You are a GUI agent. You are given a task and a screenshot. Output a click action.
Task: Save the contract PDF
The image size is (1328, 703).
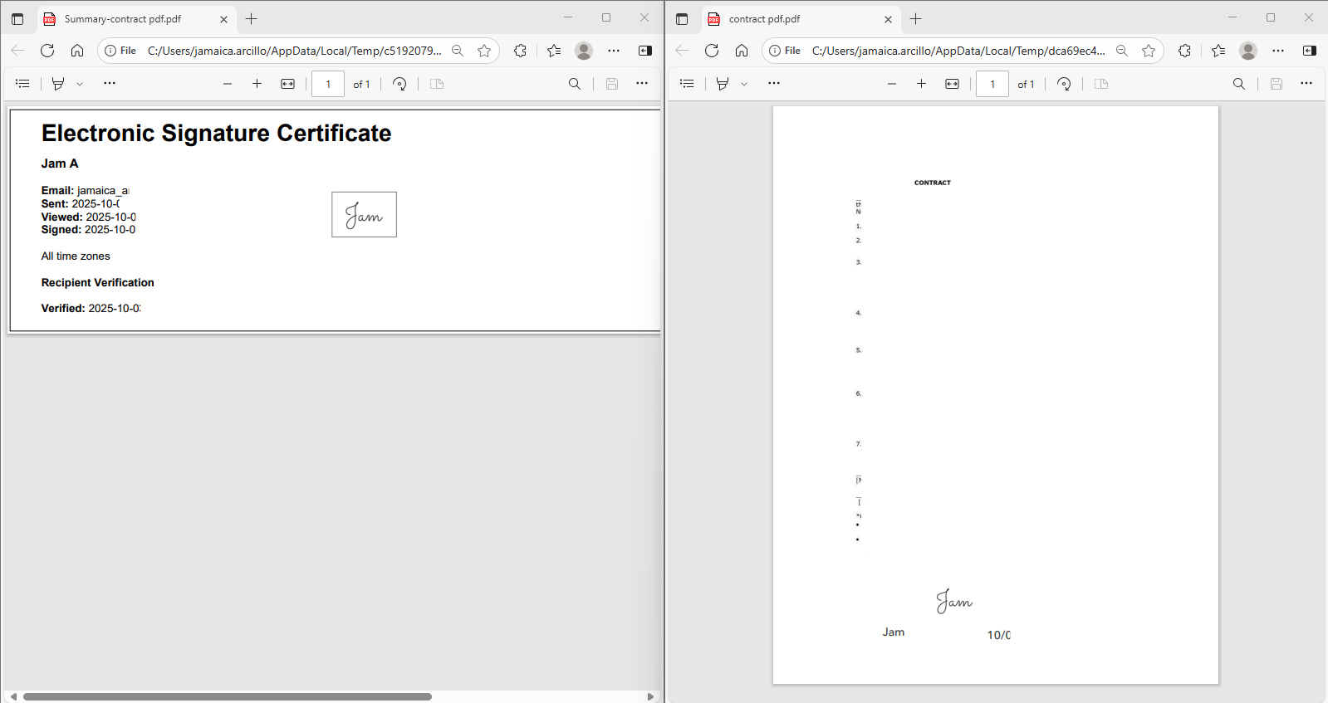point(1277,84)
